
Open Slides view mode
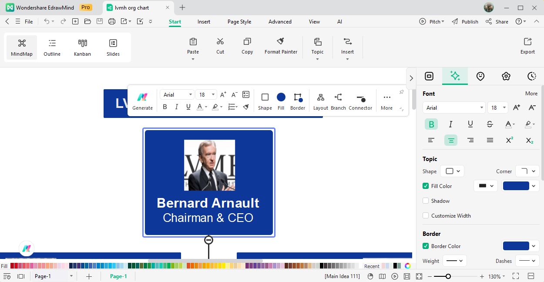pyautogui.click(x=113, y=47)
